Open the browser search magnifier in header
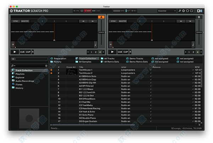Screen dimensions: 213x143 pos(180,11)
